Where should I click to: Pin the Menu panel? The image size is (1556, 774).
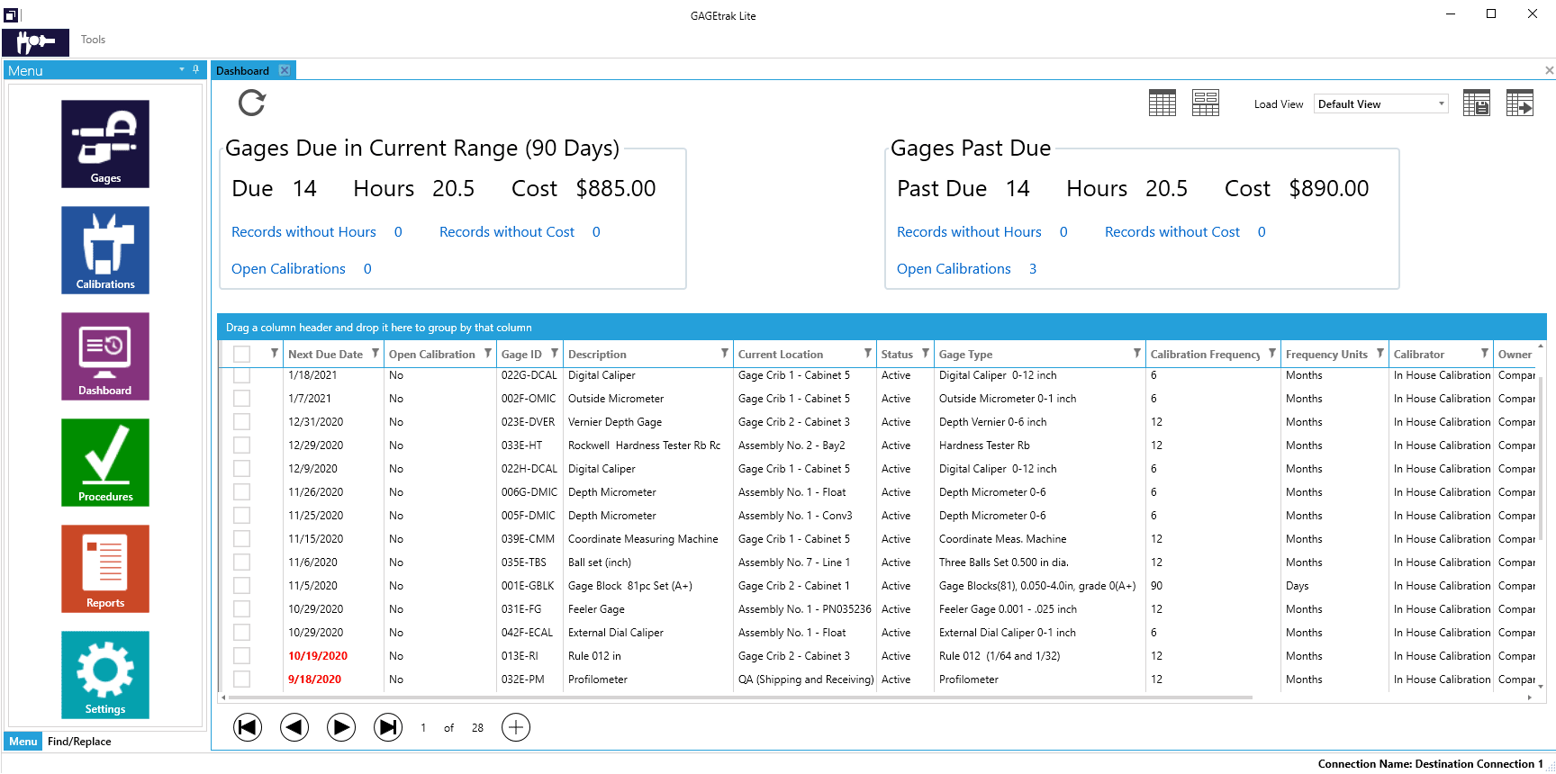[x=195, y=69]
